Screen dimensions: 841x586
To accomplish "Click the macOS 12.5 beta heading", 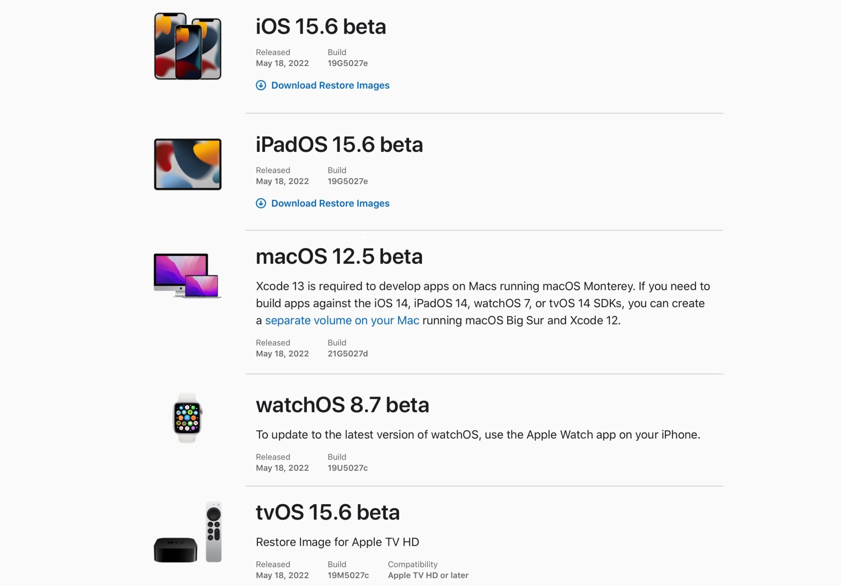I will [x=339, y=256].
